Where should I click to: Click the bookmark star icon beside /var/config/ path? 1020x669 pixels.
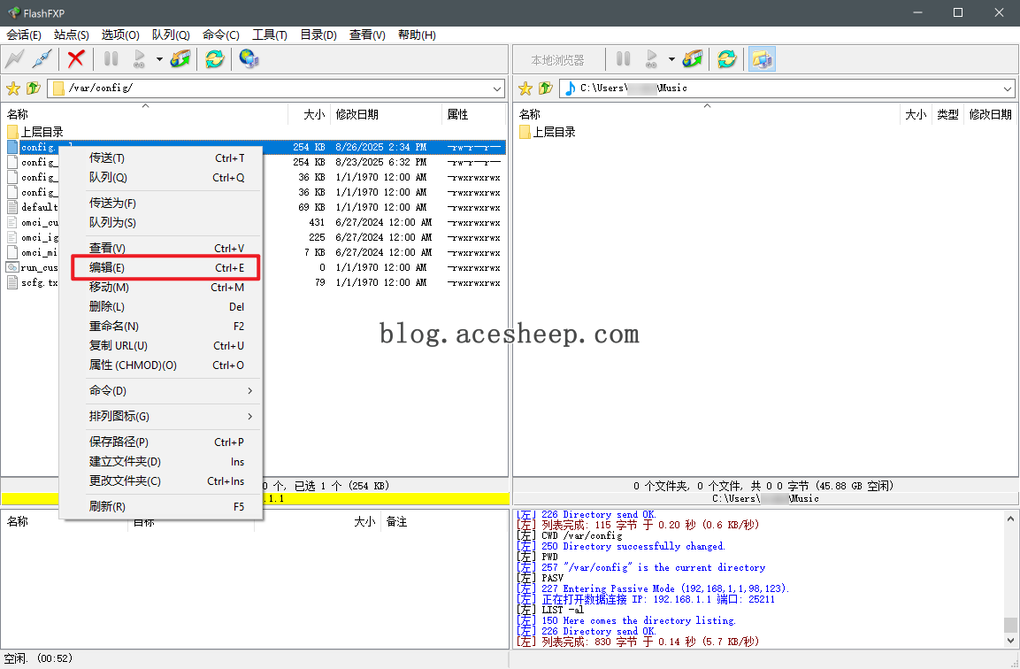click(13, 88)
